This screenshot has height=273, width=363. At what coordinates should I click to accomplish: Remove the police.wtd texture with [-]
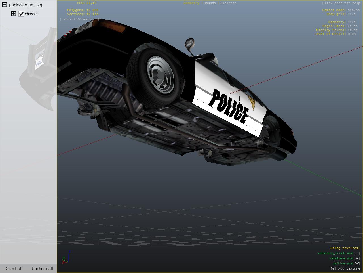click(x=357, y=263)
